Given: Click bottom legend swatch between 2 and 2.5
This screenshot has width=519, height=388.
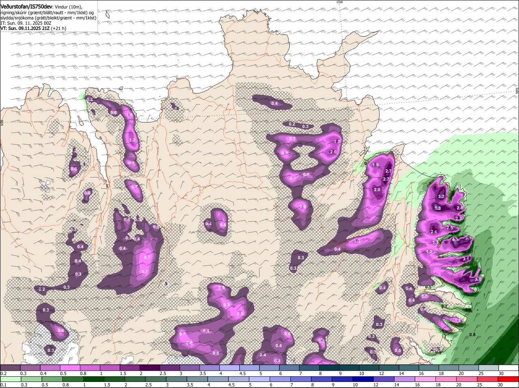Looking at the screenshot, I should pos(135,379).
